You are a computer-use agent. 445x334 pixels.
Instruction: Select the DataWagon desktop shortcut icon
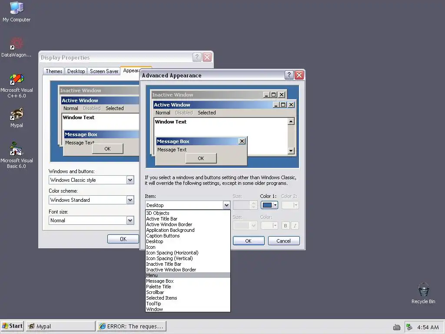[17, 47]
